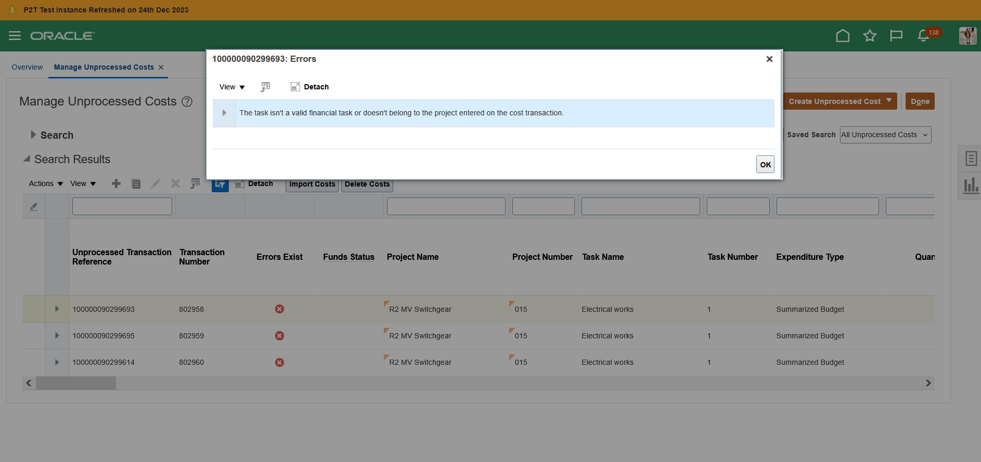Click the delete X icon in toolbar
Viewport: 981px width, 462px height.
175,183
